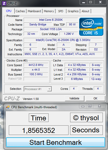Click the Time label box

(x=38, y=118)
